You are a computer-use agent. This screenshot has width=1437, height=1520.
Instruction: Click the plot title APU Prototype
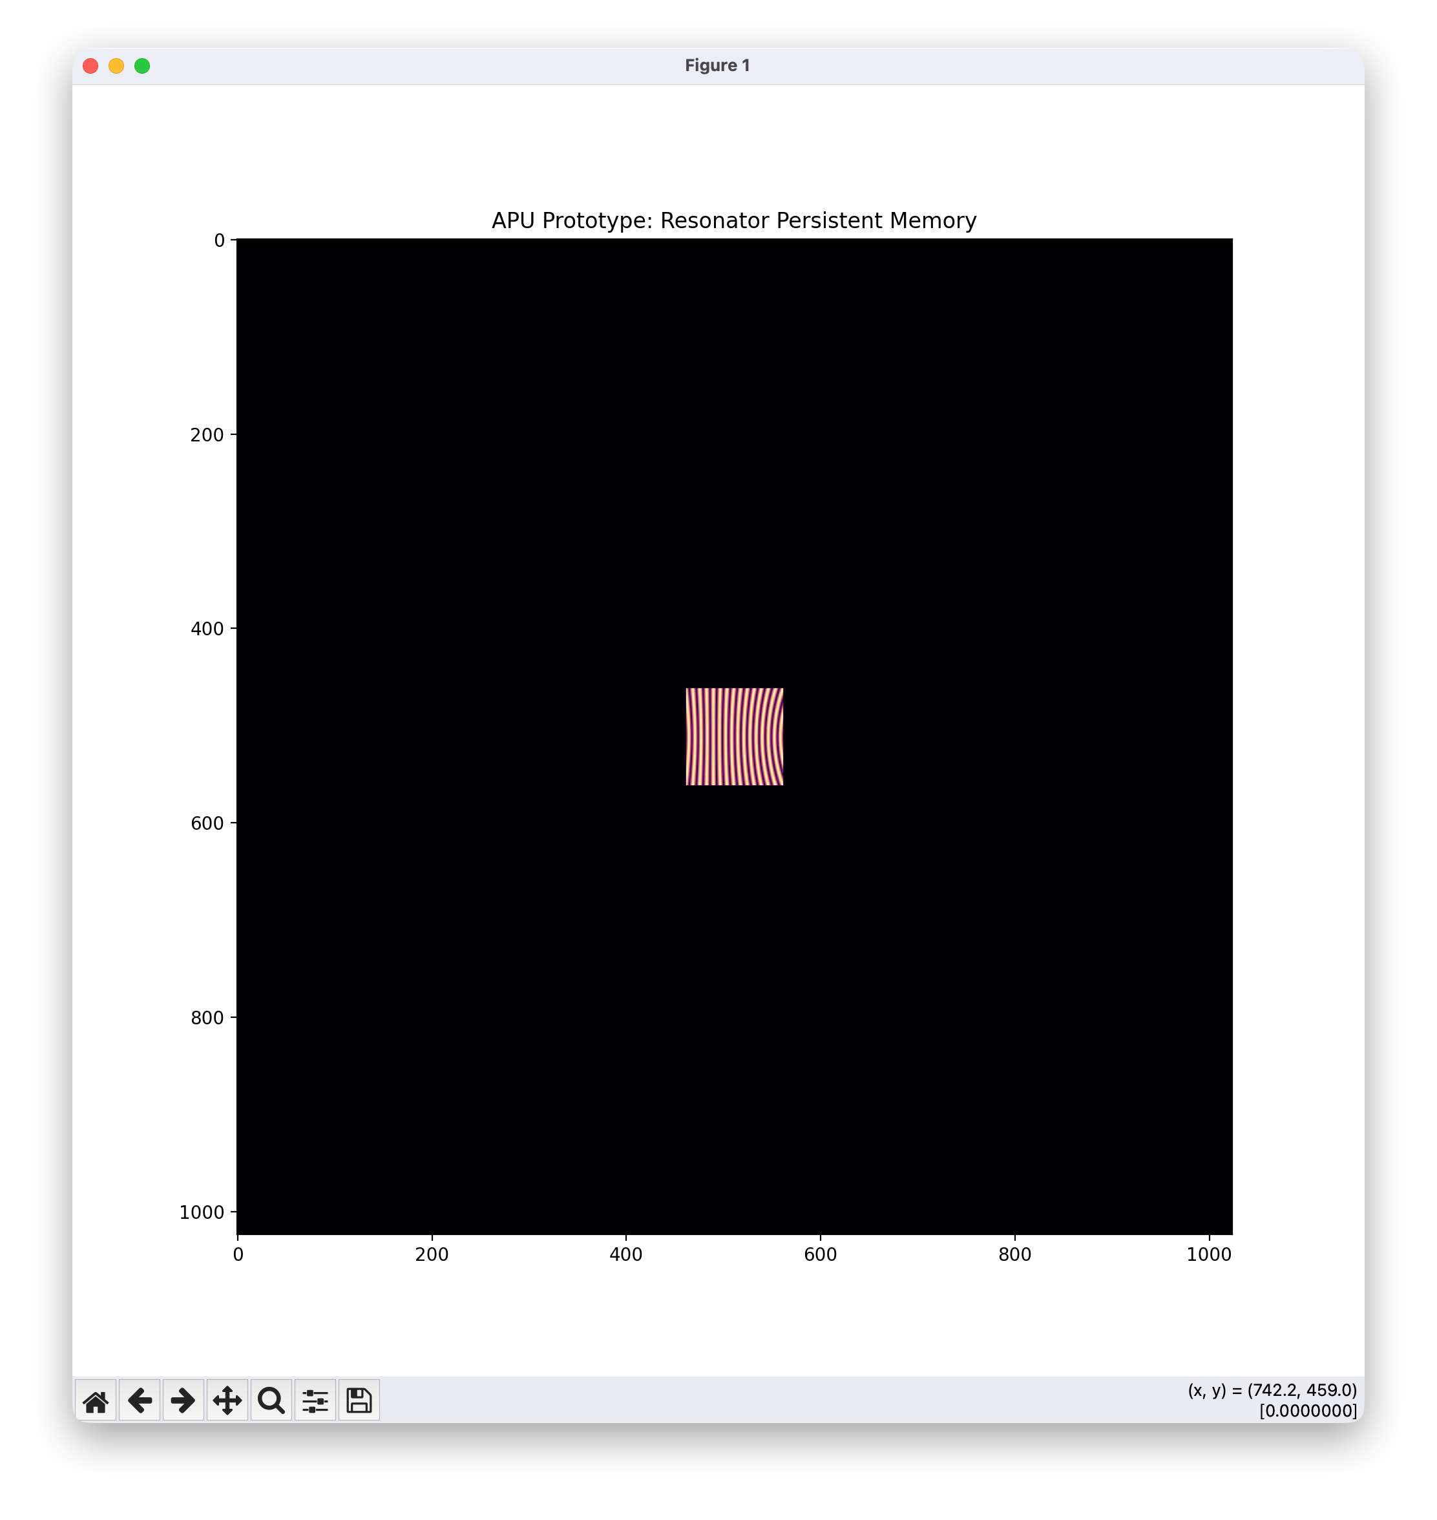click(733, 220)
